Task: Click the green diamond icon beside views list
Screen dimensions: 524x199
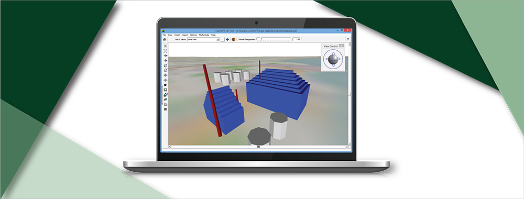Action: click(227, 39)
